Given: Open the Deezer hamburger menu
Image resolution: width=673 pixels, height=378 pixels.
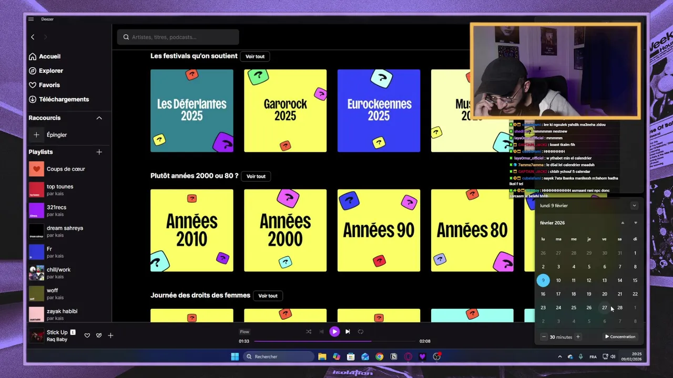Looking at the screenshot, I should point(31,19).
